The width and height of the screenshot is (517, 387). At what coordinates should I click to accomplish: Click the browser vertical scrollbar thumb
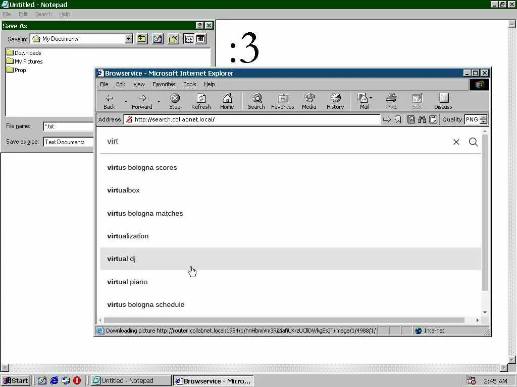[485, 212]
